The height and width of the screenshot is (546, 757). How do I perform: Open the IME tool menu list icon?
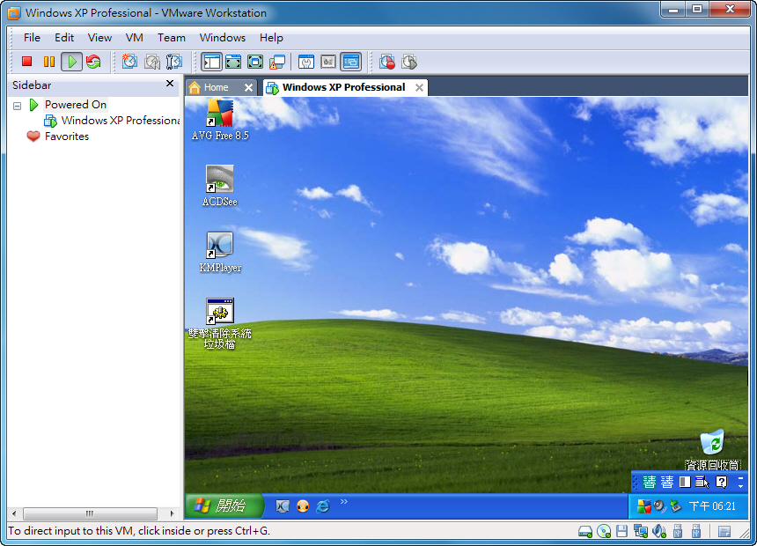coord(702,483)
